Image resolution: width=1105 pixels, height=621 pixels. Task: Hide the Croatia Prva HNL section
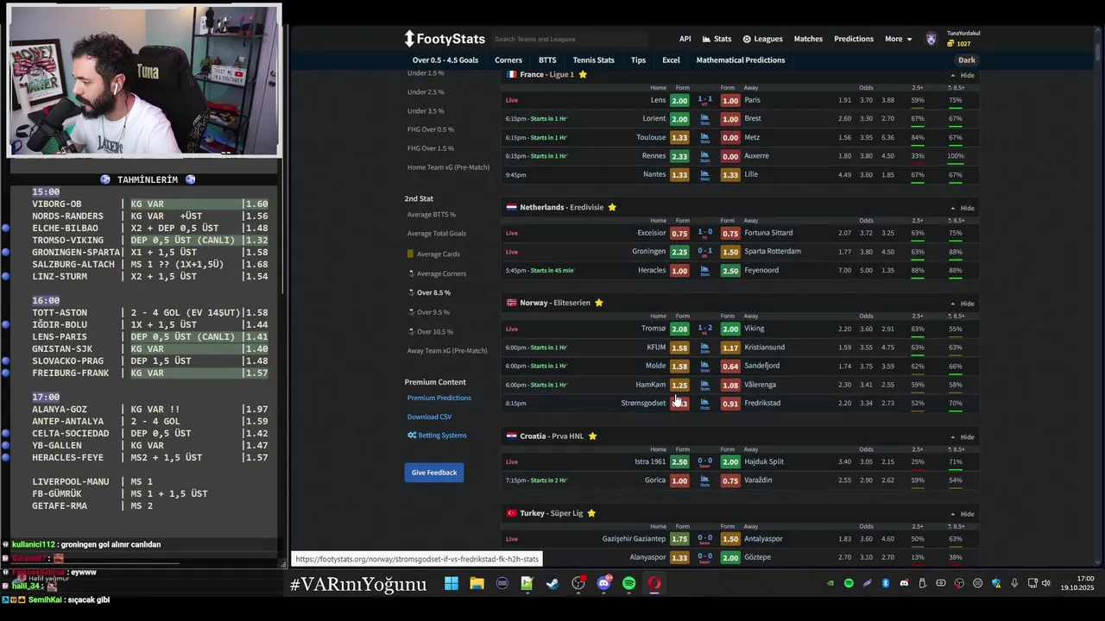963,437
